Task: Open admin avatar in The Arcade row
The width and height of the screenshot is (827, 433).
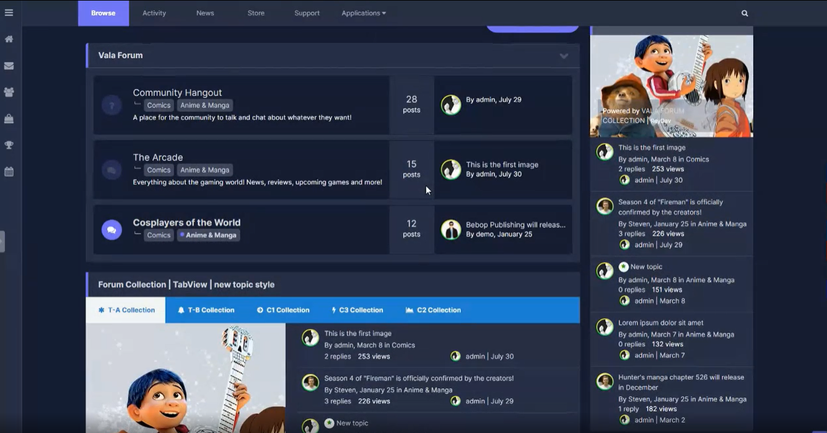Action: point(451,169)
